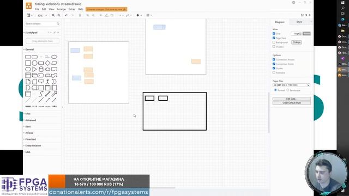The width and height of the screenshot is (349, 196).
Task: Toggle the Grid checkbox
Action: click(274, 34)
